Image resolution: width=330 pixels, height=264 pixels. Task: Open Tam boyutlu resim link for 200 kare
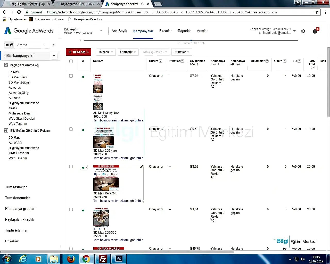point(118,158)
